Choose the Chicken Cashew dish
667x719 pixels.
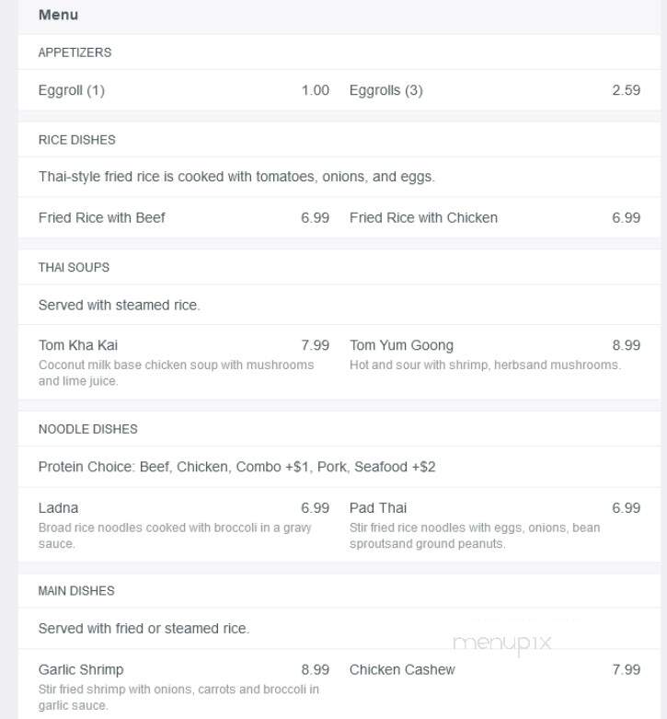click(x=402, y=670)
